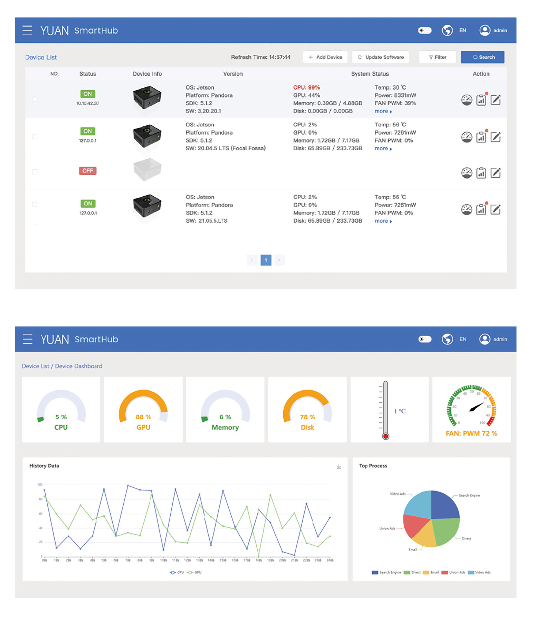Expand "more" for SW 20.04.5 LTS device

tap(383, 149)
